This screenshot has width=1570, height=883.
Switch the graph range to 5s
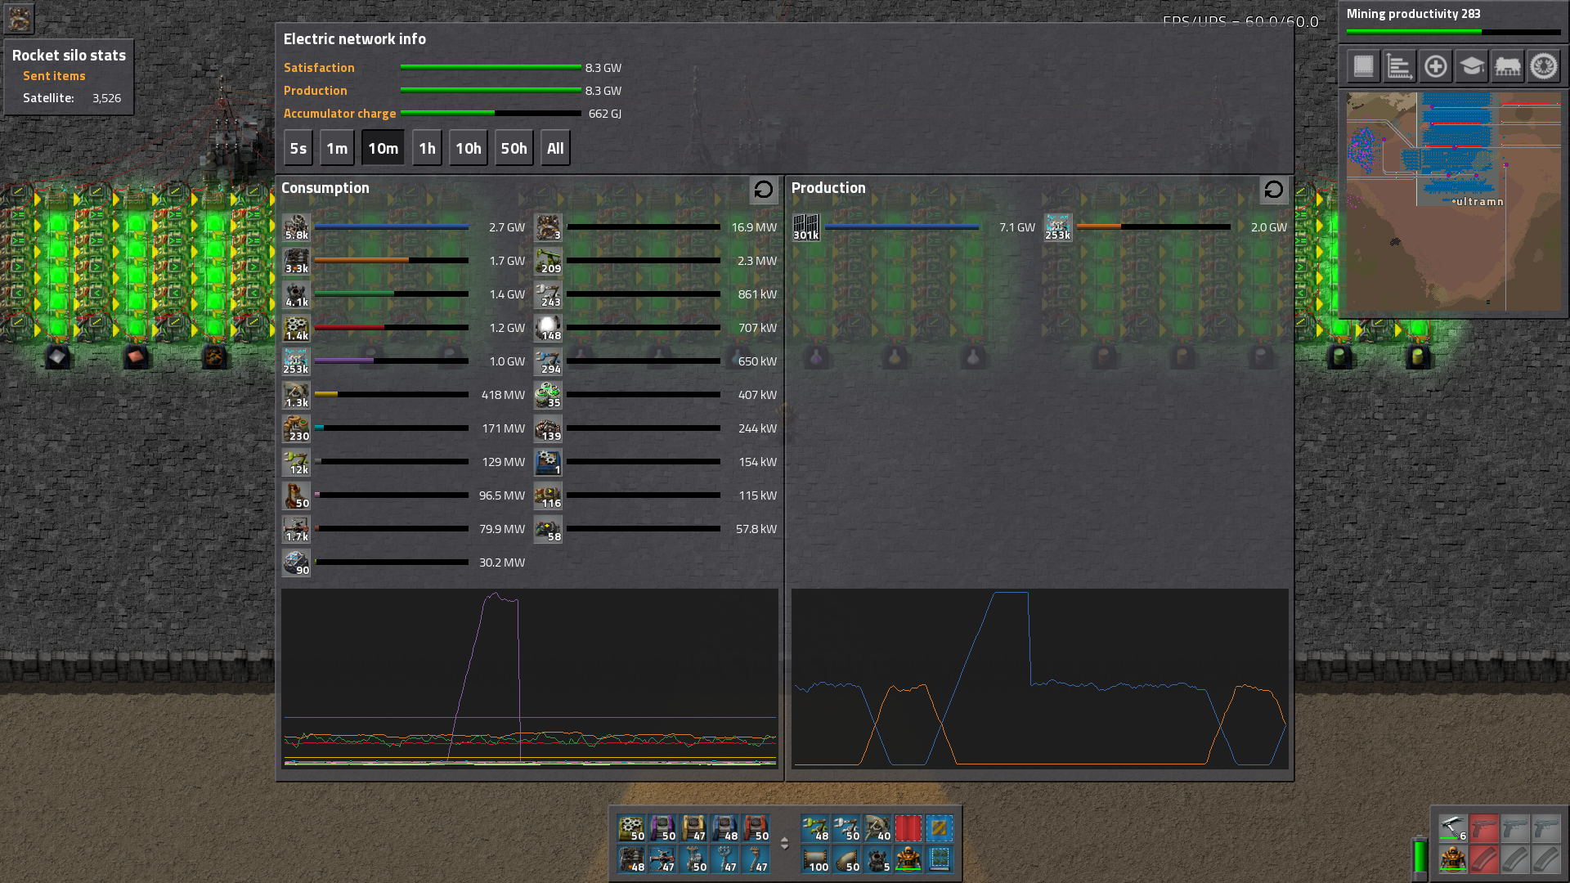click(x=298, y=148)
